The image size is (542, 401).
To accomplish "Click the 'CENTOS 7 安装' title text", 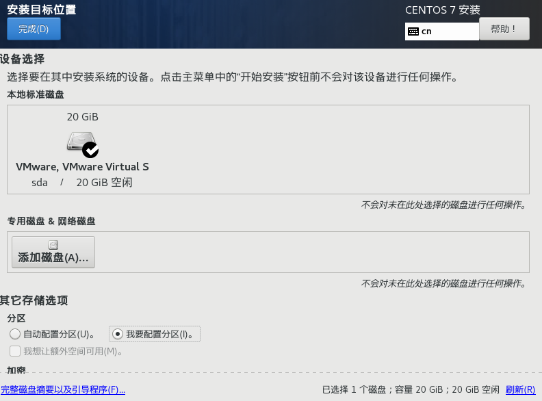I will click(443, 10).
